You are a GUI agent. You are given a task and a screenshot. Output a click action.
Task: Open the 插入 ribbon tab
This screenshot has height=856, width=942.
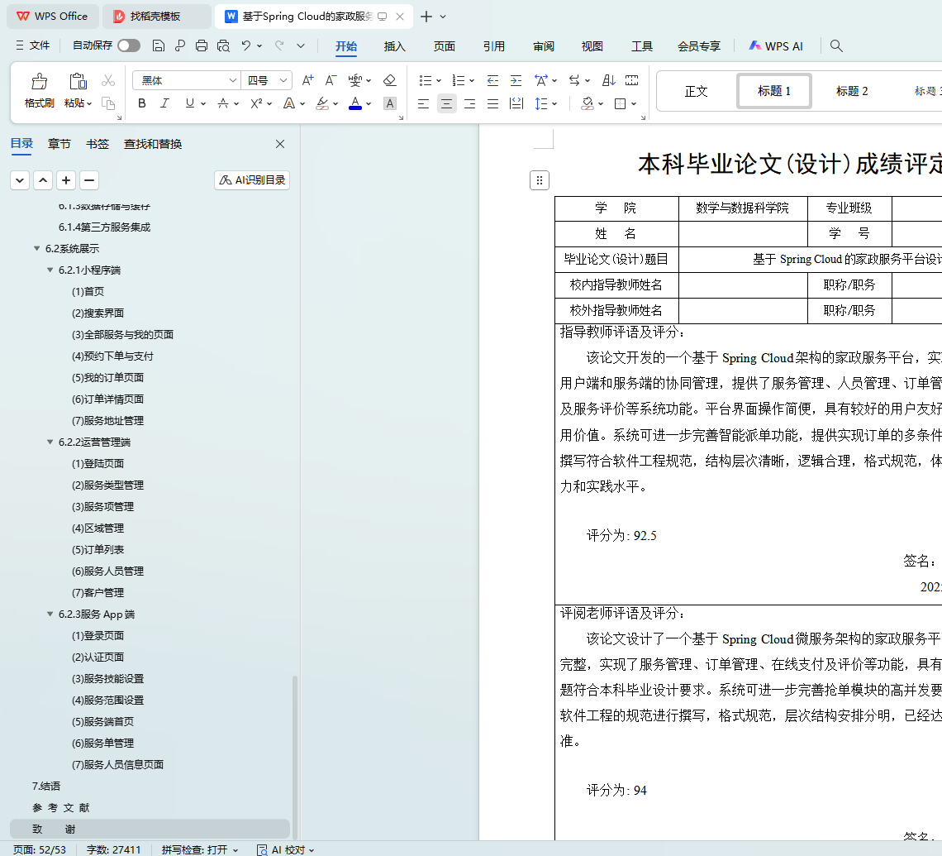(395, 46)
